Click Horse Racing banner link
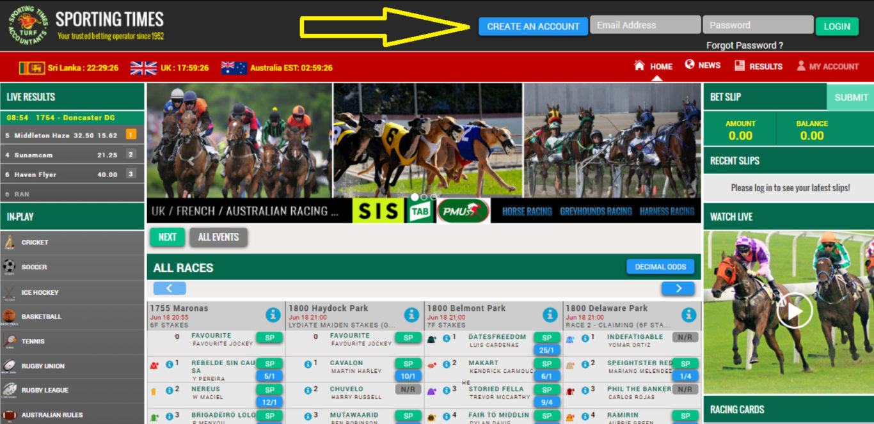The image size is (874, 424). [x=527, y=211]
